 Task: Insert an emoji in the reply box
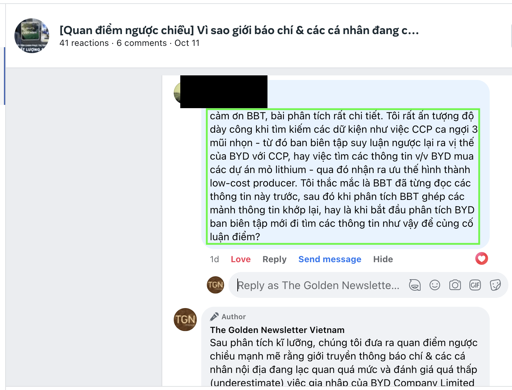pos(435,285)
